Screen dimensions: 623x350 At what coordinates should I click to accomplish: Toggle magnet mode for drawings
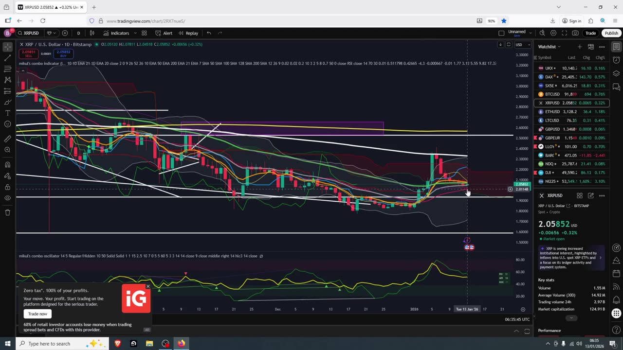tap(7, 165)
